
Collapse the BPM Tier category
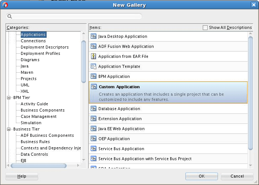[9, 98]
